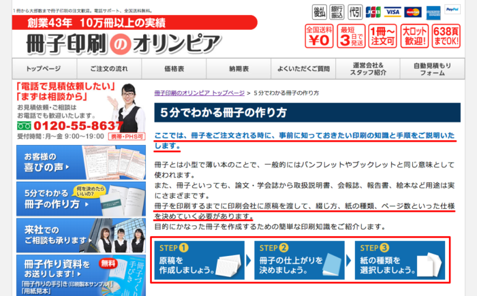Click breadcrumb text 5分でわかる冊子の作り方
This screenshot has height=296, width=477.
pos(286,93)
